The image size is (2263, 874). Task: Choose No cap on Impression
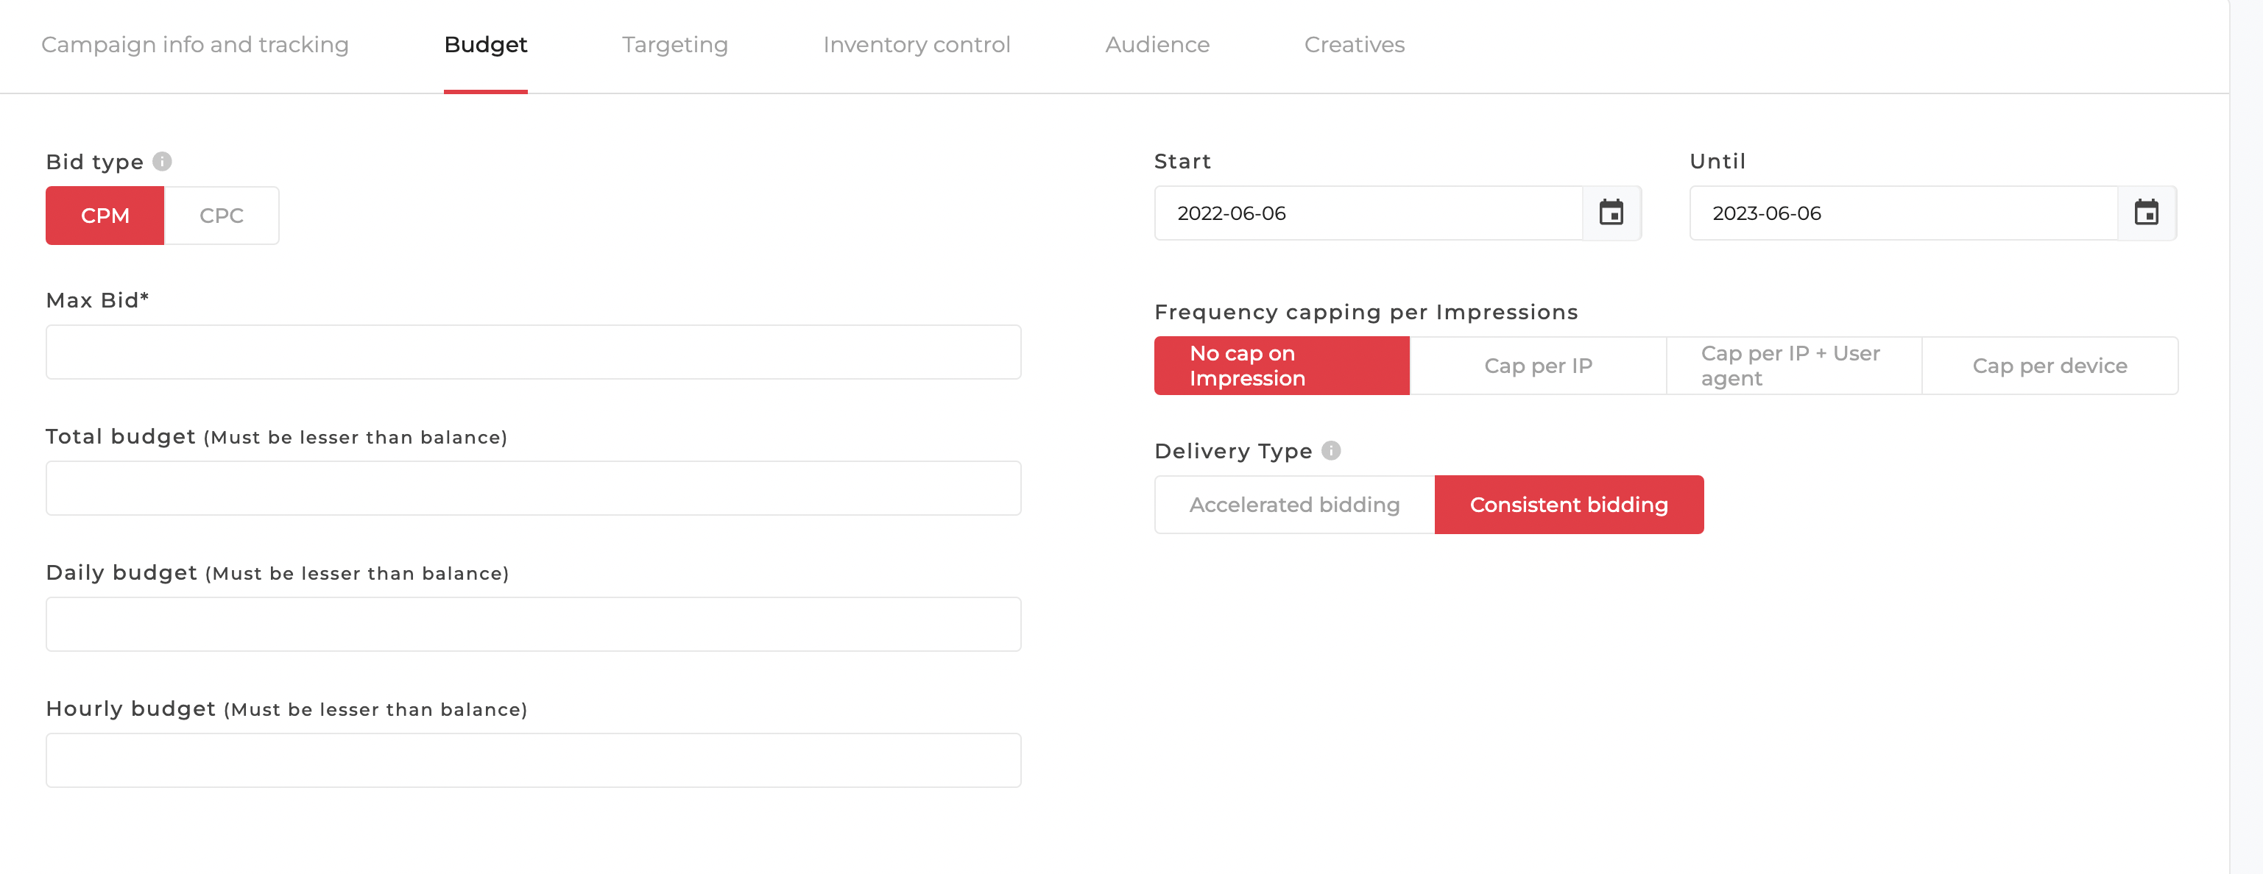click(1282, 366)
